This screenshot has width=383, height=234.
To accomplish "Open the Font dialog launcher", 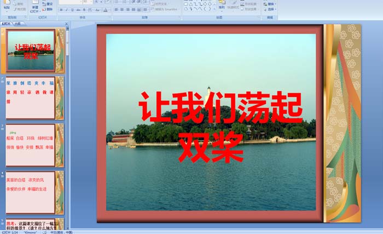I will (110, 16).
